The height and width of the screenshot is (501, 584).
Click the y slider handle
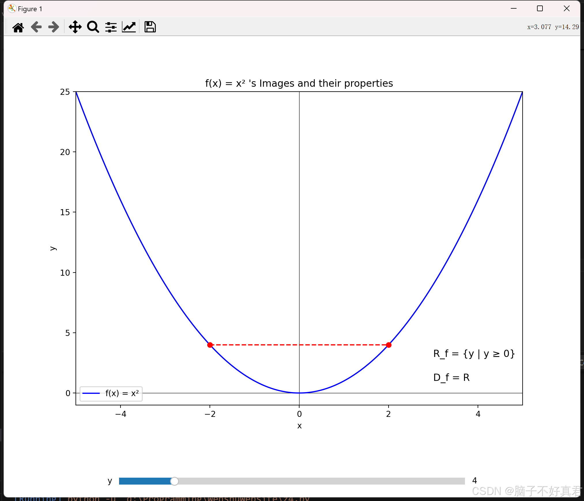click(x=174, y=481)
